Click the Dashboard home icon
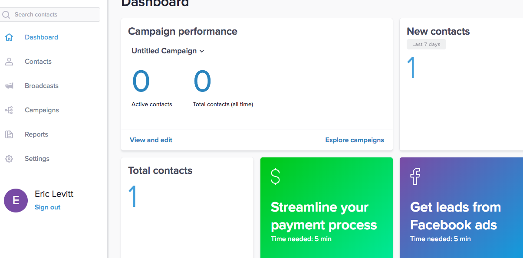523x258 pixels. [9, 37]
